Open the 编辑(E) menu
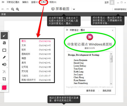The width and height of the screenshot is (127, 106). (x=25, y=2)
